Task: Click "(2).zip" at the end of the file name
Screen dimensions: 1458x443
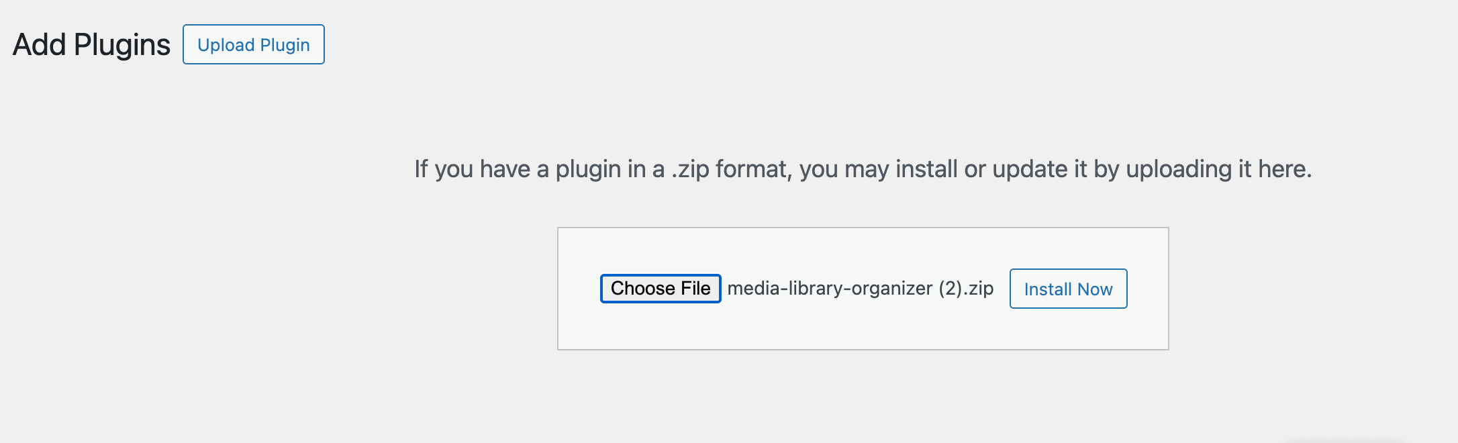Action: pos(966,289)
